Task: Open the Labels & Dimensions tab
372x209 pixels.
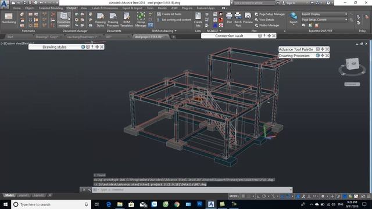Action: point(105,8)
